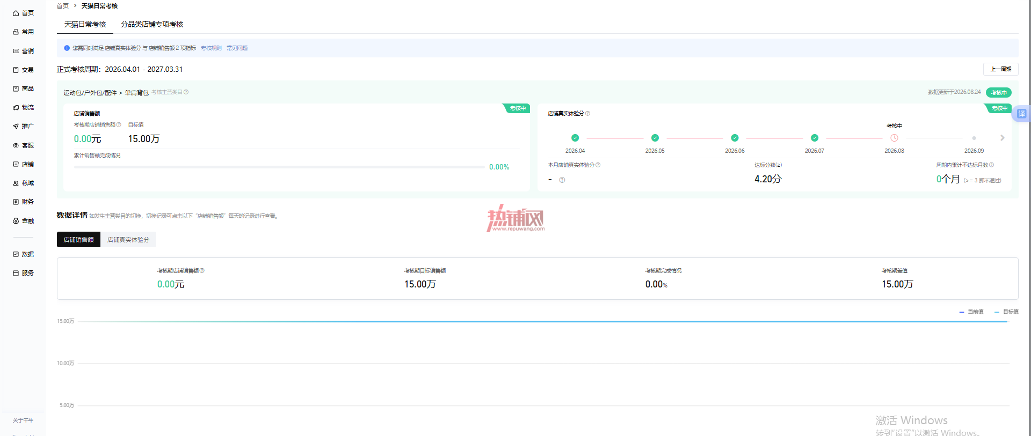Open the 客服 sidebar icon
1031x436 pixels.
coord(16,145)
